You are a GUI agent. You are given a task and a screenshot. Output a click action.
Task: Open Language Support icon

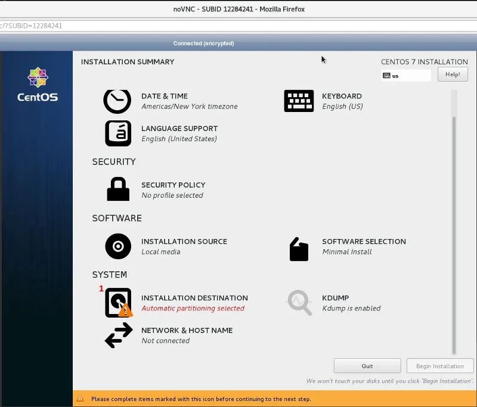click(x=118, y=133)
